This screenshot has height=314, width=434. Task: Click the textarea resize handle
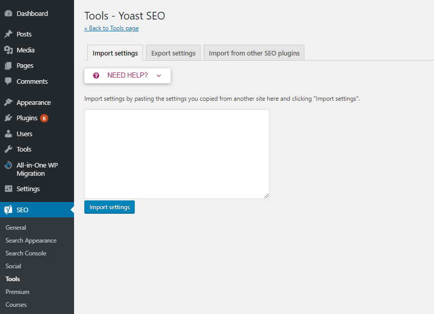[266, 196]
